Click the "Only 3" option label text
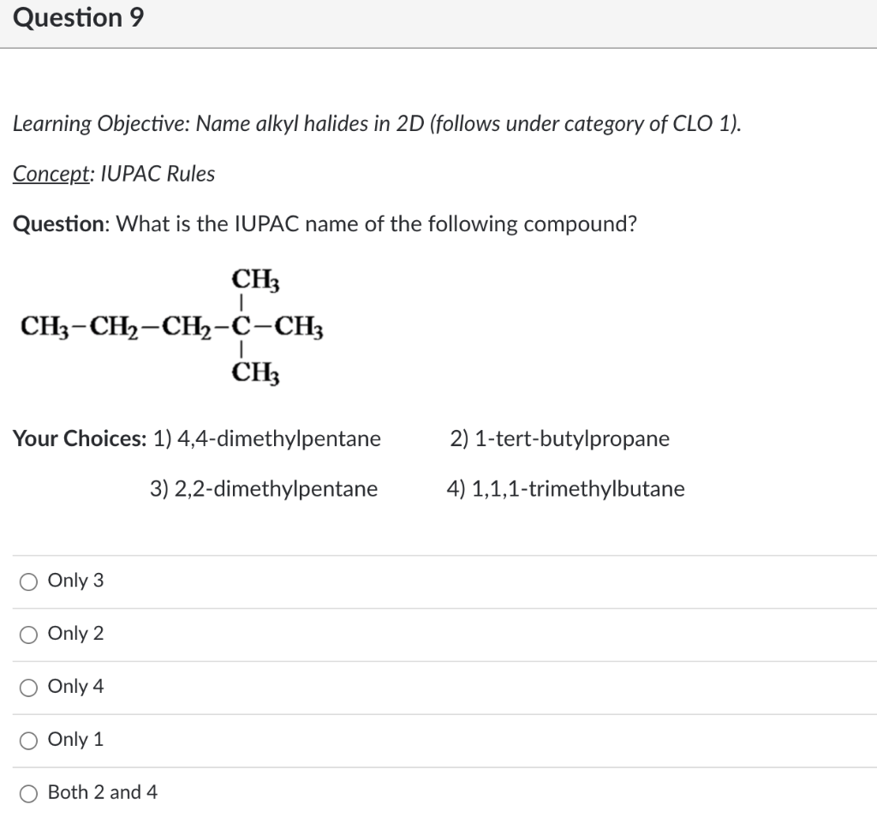877x835 pixels. click(75, 581)
